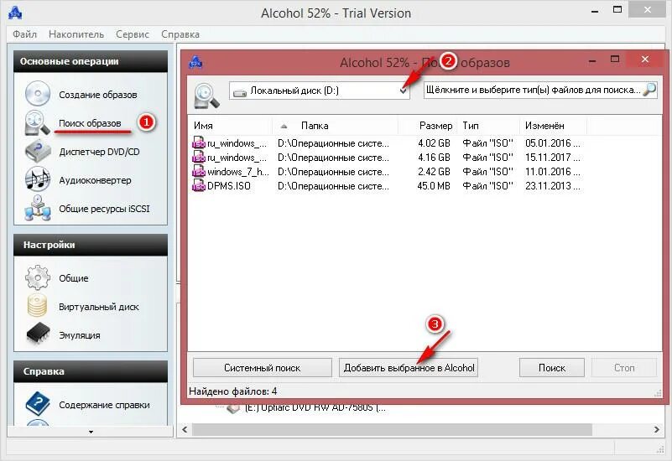The height and width of the screenshot is (461, 672).
Task: Open the Файл menu
Action: 24,34
